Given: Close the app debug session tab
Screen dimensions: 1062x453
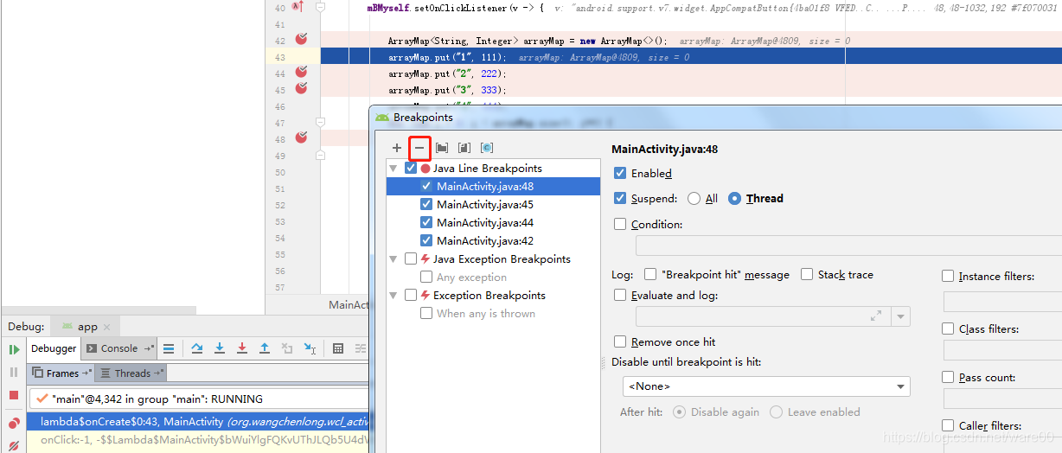Looking at the screenshot, I should pos(107,328).
